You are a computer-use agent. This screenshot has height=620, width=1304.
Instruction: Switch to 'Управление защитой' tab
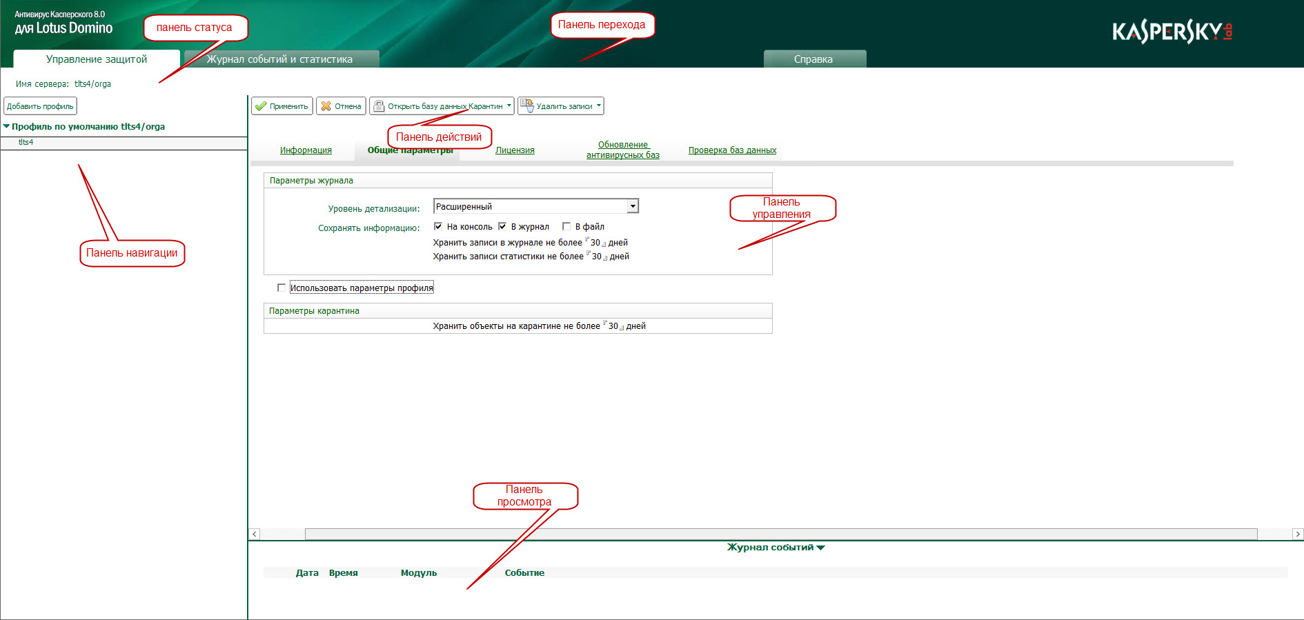[97, 59]
